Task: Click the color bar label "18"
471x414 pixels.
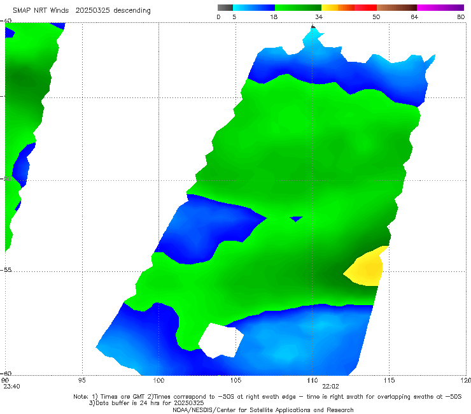Action: click(x=274, y=17)
